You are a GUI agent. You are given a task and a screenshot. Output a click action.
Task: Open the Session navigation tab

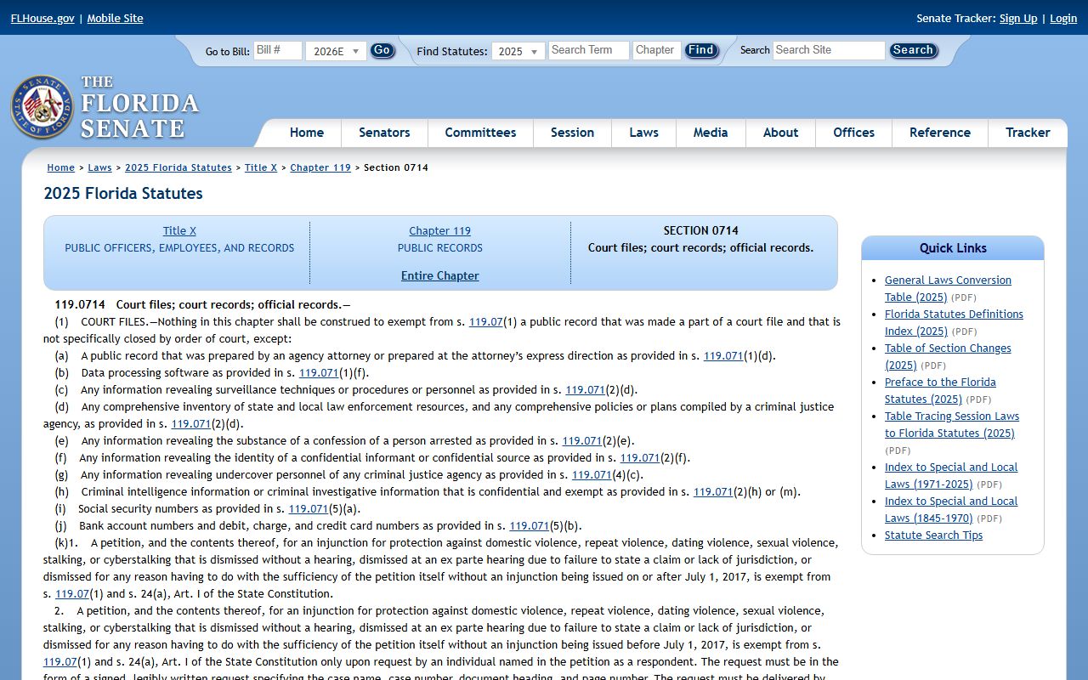tap(572, 133)
